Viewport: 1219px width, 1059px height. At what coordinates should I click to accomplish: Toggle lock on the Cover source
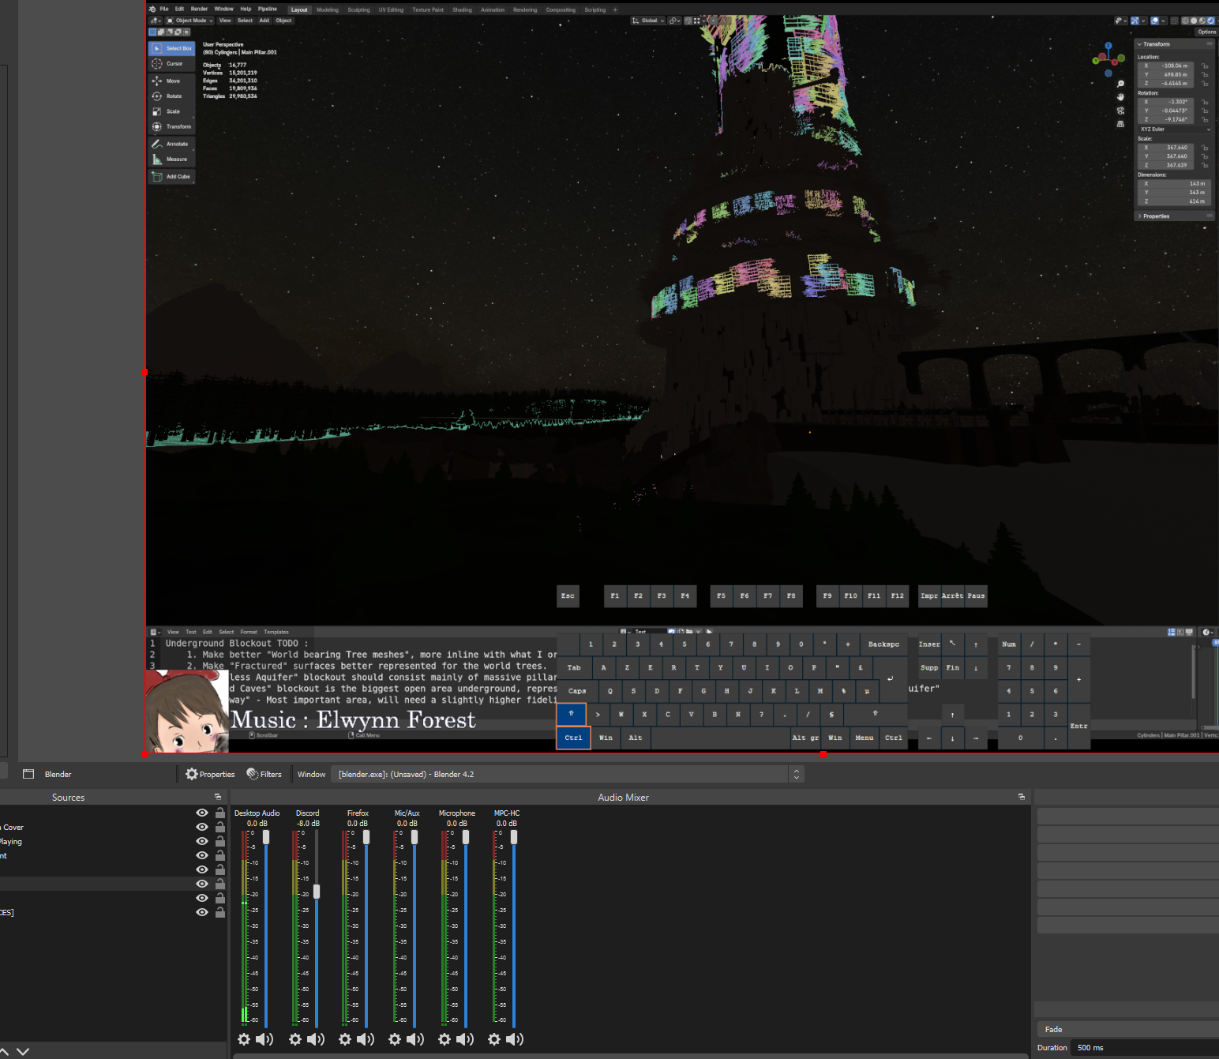(x=220, y=827)
